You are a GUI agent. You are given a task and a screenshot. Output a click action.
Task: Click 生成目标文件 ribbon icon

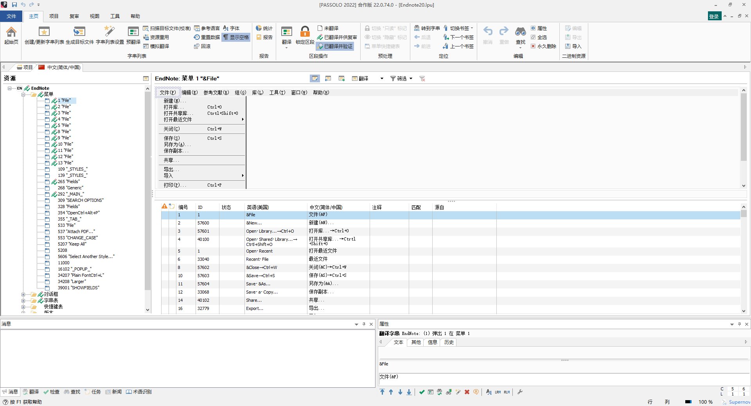coord(79,35)
